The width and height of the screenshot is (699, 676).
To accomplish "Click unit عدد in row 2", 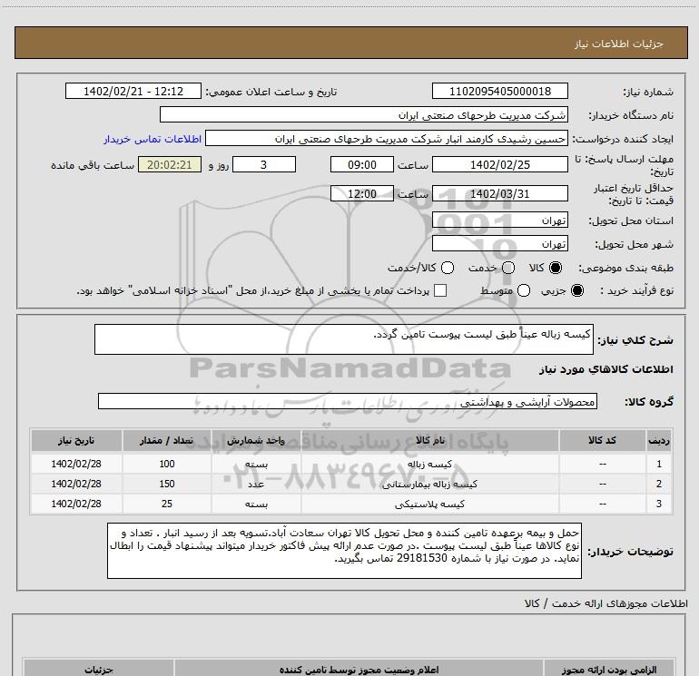I will (x=256, y=484).
